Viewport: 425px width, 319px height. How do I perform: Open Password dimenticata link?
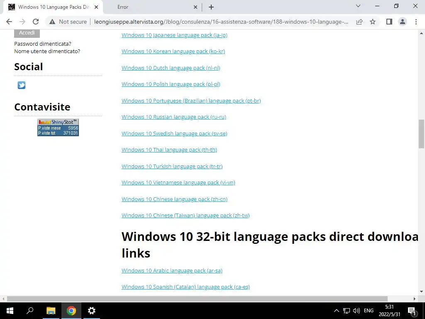coord(43,44)
